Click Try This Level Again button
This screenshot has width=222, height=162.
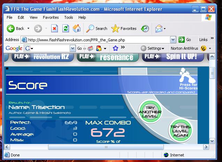(181, 131)
